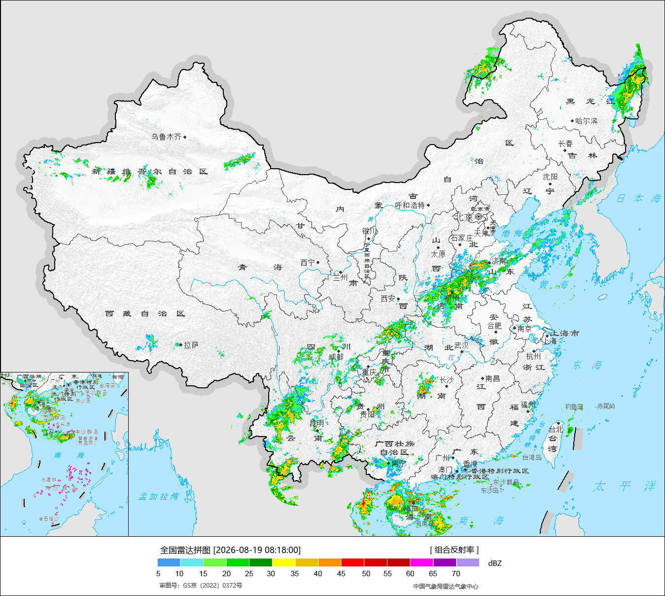Select the yellow 30 dBZ legend swatch

284,562
